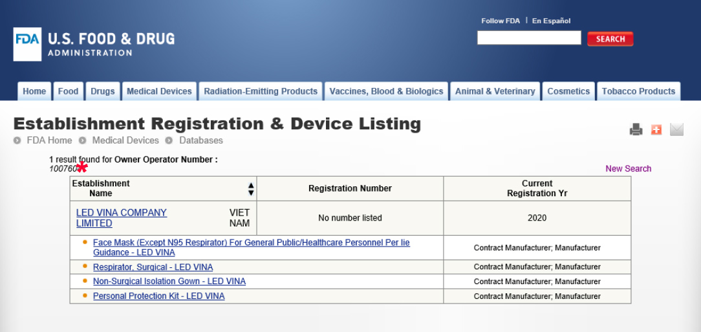Click Medical Devices breadcrumb
This screenshot has width=701, height=332.
point(125,140)
